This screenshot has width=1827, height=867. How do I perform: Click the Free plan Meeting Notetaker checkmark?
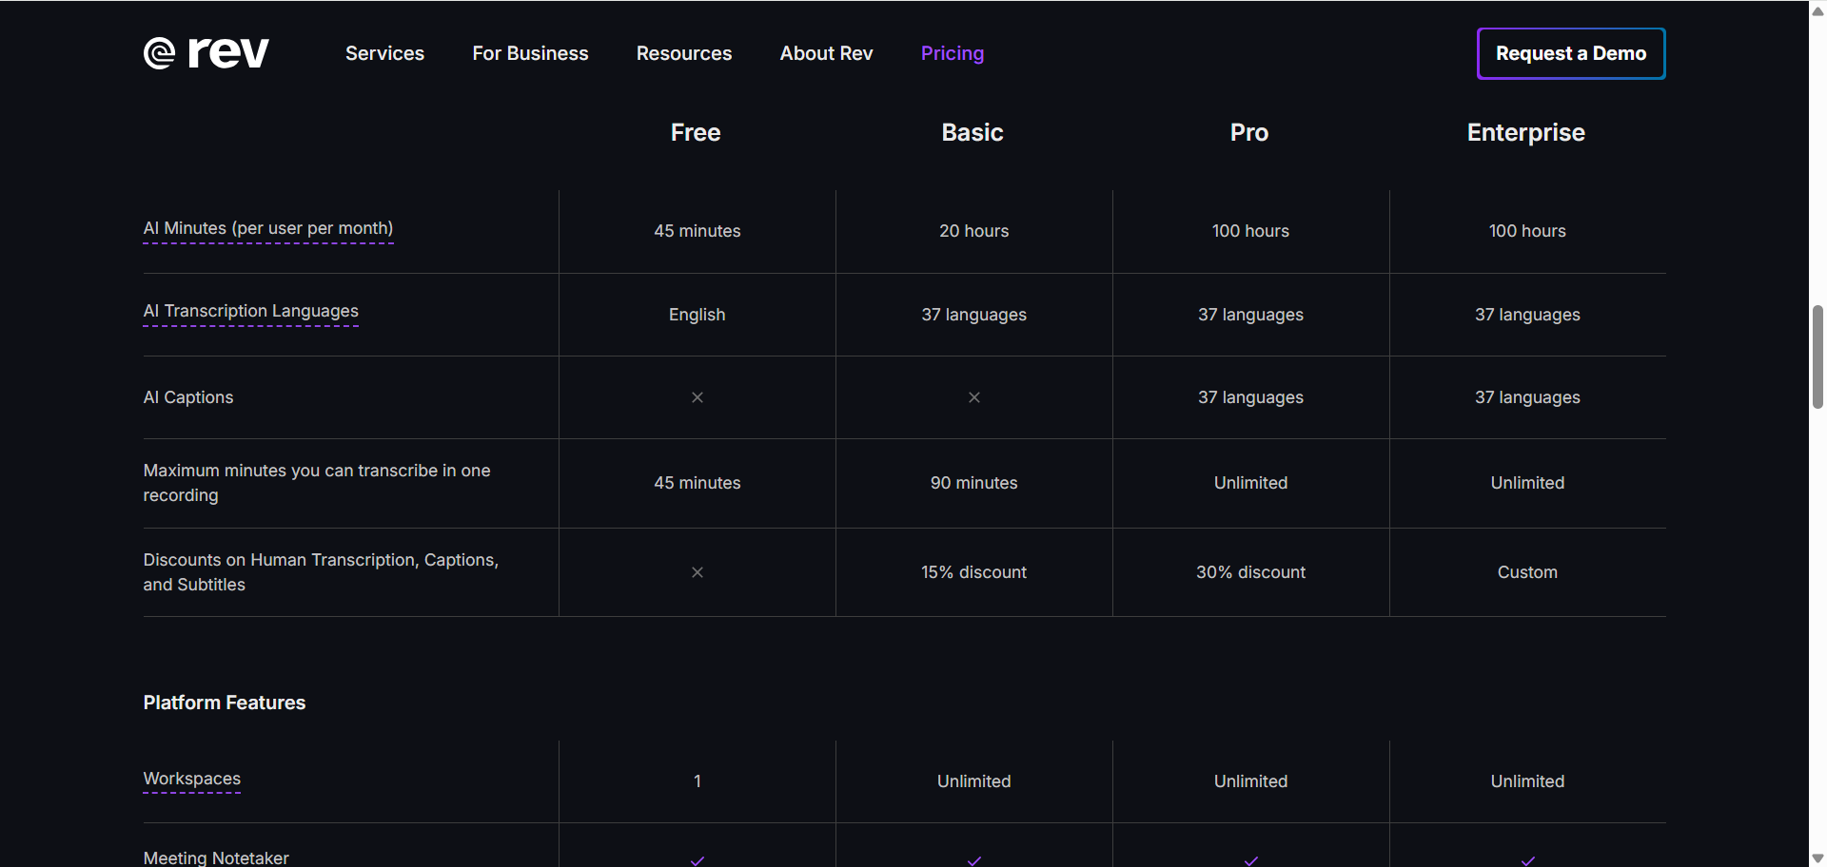697,860
